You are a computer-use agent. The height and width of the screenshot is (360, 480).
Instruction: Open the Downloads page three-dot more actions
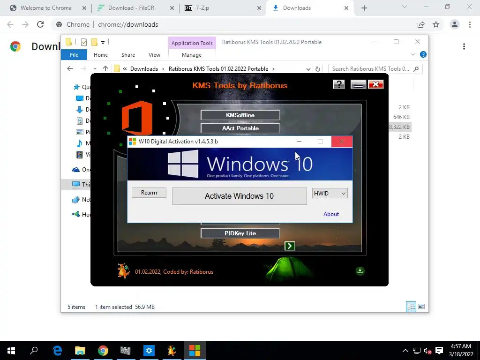click(464, 46)
